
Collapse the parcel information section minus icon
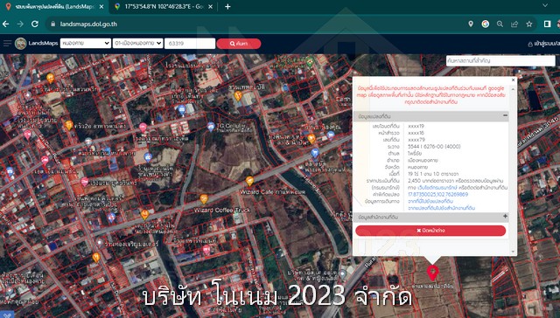click(x=505, y=115)
